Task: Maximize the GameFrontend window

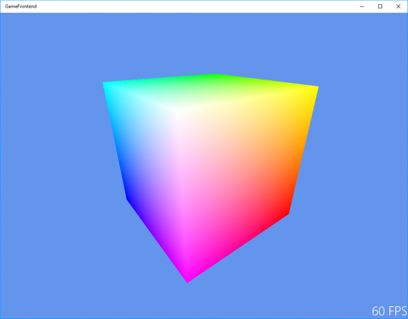Action: point(380,6)
